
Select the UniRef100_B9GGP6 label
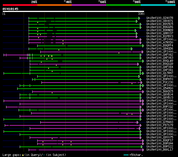[x=160, y=27]
